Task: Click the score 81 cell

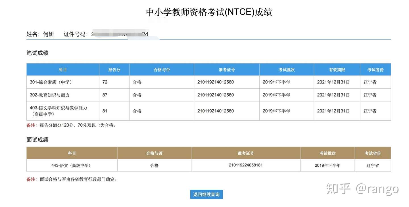Action: click(x=114, y=111)
